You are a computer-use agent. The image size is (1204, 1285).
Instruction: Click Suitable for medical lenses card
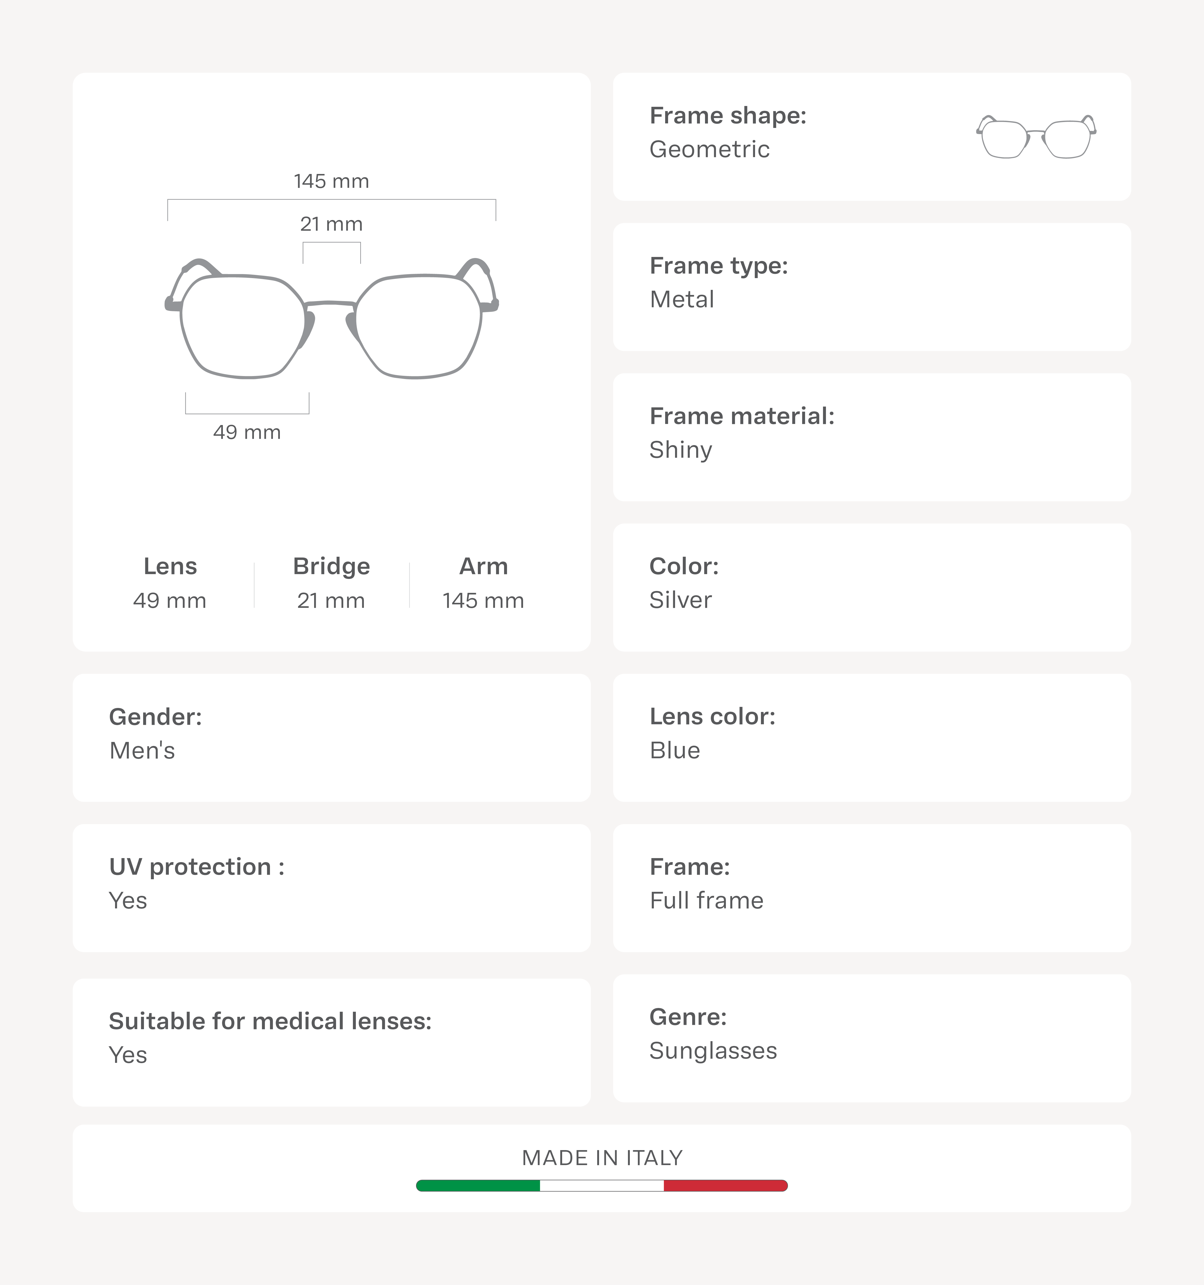point(331,1042)
